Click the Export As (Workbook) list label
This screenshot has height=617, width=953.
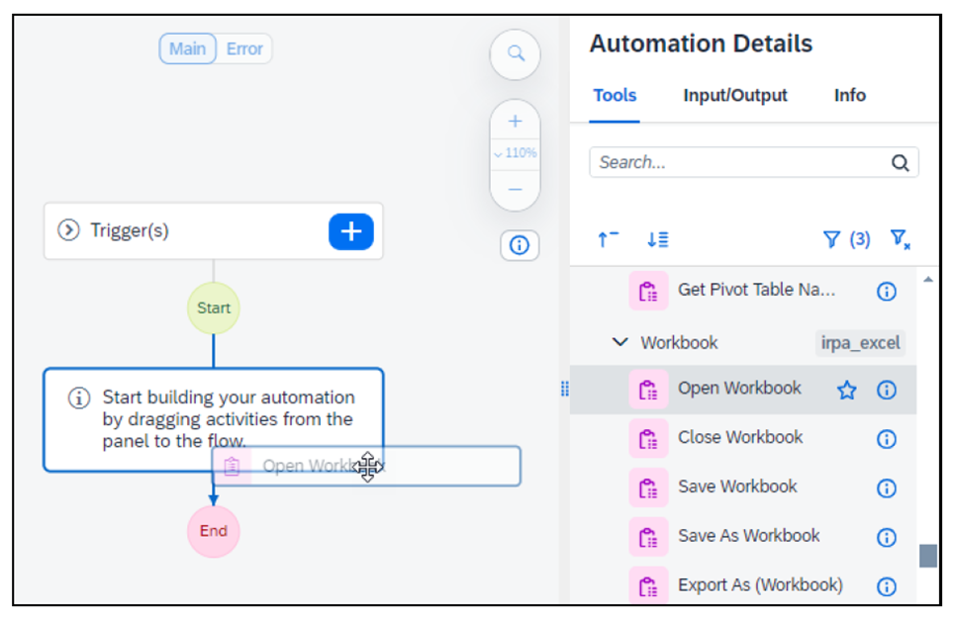(760, 584)
